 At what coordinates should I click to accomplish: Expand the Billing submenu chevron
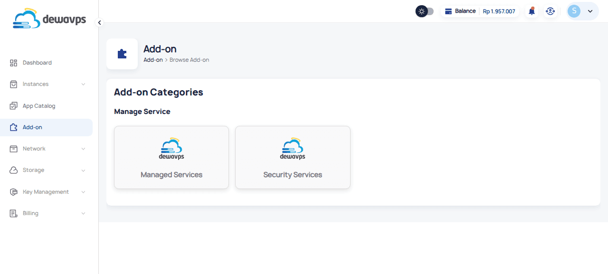[x=83, y=213]
